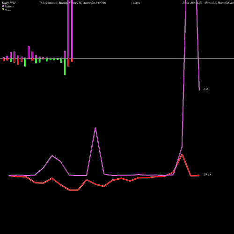Image resolution: width=234 pixels, height=234 pixels.
Task: Click the '29.48' price value label
Action: click(207, 175)
